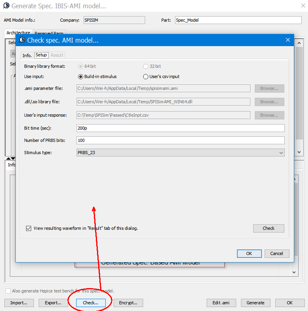Click the SPISim icon in dialog title bar
308x311 pixels.
point(22,40)
